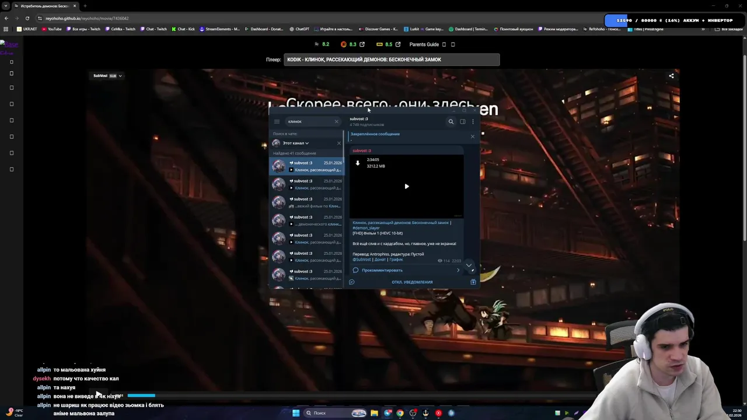Viewport: 747px width, 420px height.
Task: Open 'Прокомментировать' comments
Action: (x=382, y=270)
